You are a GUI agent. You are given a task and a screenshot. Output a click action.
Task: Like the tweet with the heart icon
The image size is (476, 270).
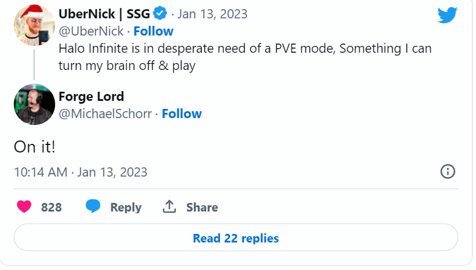24,207
